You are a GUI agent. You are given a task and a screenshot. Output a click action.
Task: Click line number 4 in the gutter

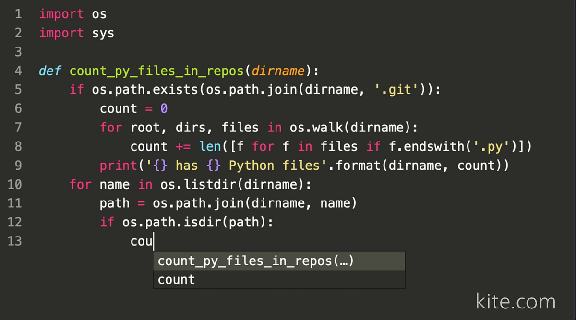[18, 71]
